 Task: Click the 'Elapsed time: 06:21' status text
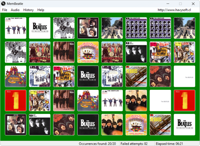click(169, 144)
